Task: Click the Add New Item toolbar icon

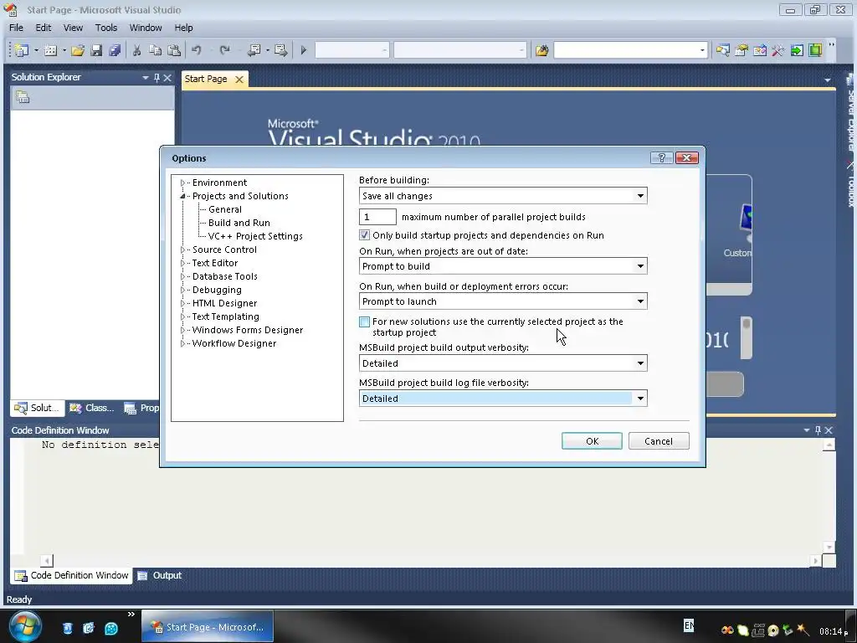Action: point(50,50)
